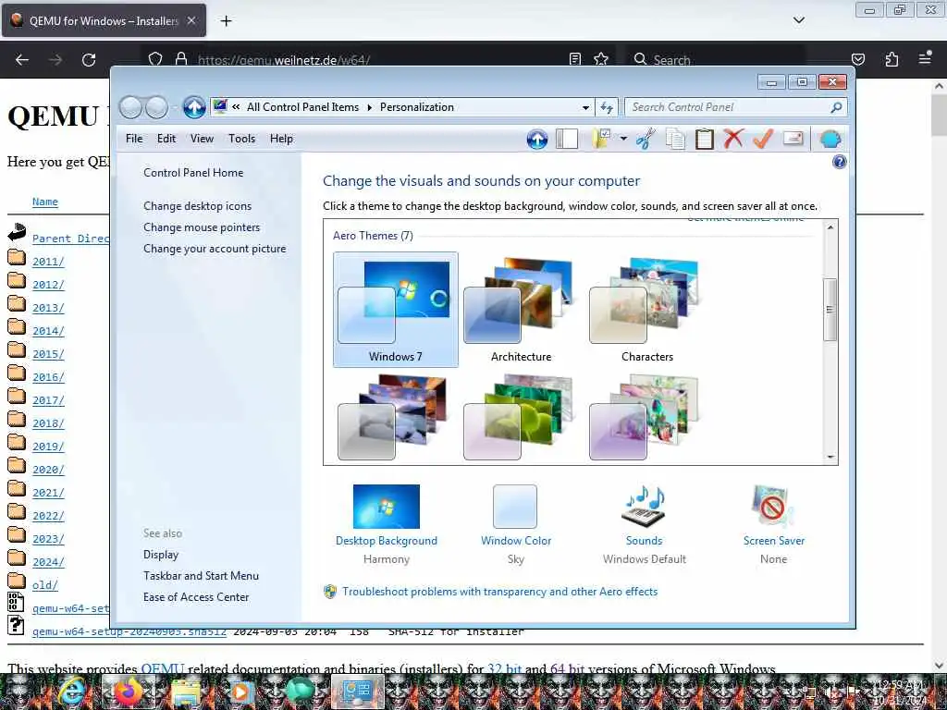Open the View menu
The image size is (947, 710).
(202, 139)
